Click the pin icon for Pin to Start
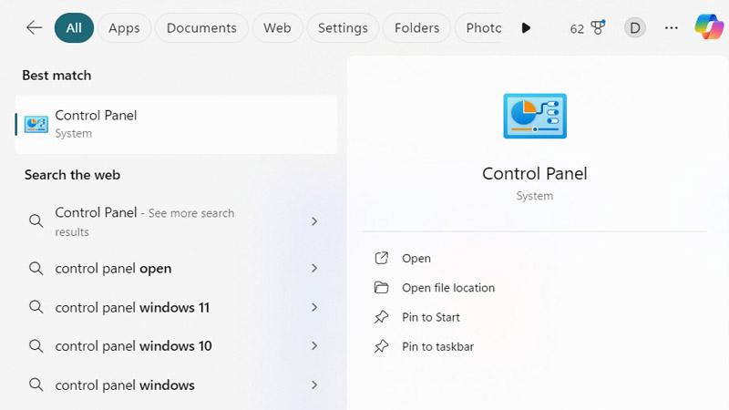The height and width of the screenshot is (410, 729). [381, 317]
